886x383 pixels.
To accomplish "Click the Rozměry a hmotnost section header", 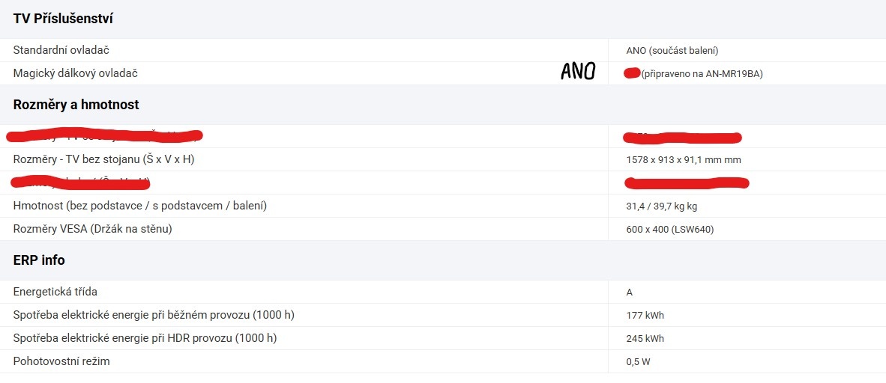I will point(76,105).
